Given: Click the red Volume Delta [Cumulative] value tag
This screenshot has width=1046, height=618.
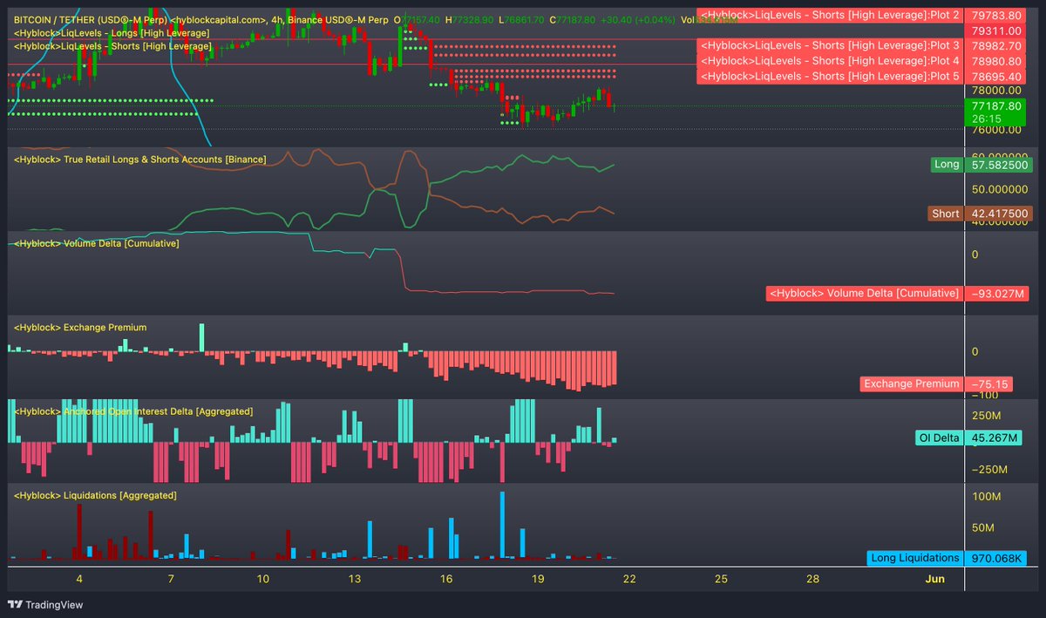Looking at the screenshot, I should [x=864, y=294].
